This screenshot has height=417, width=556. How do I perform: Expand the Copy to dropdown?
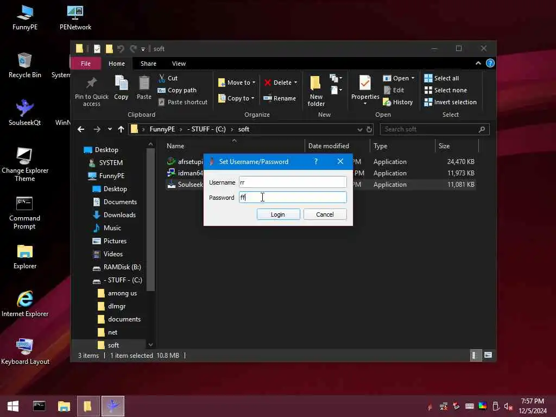[253, 98]
